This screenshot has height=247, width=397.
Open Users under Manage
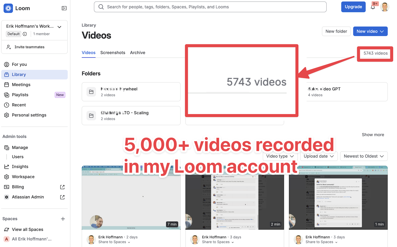point(18,157)
